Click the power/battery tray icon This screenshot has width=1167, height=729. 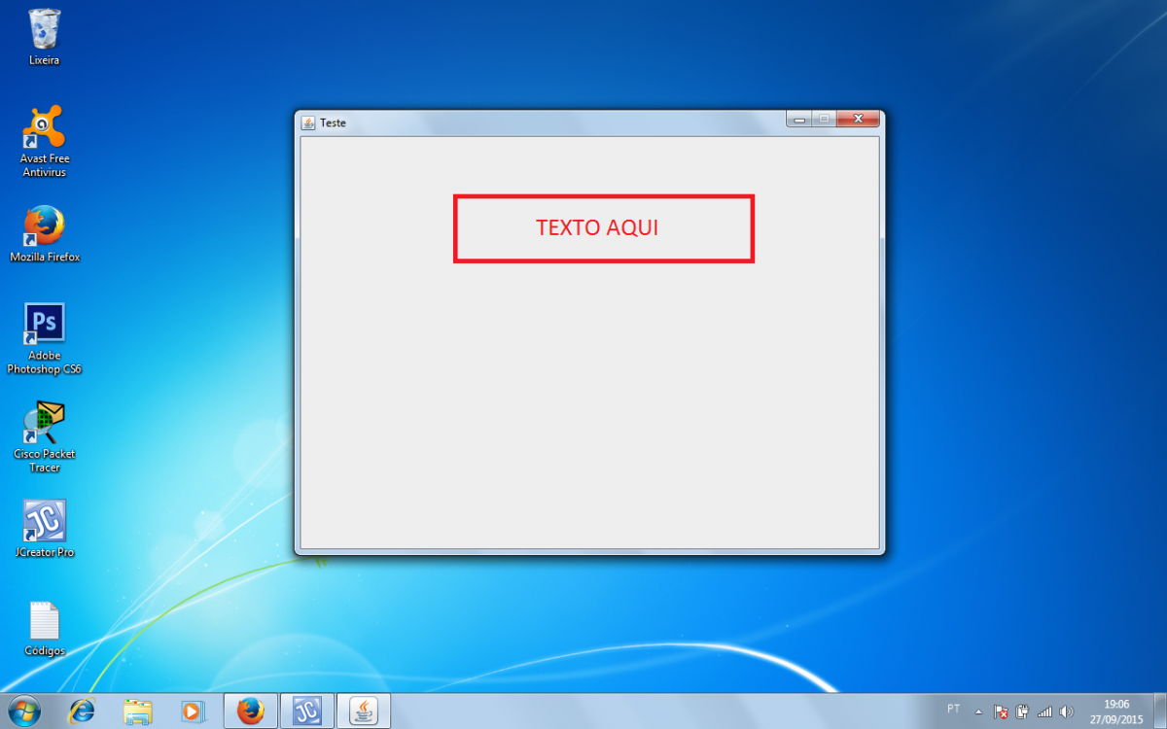[1022, 712]
